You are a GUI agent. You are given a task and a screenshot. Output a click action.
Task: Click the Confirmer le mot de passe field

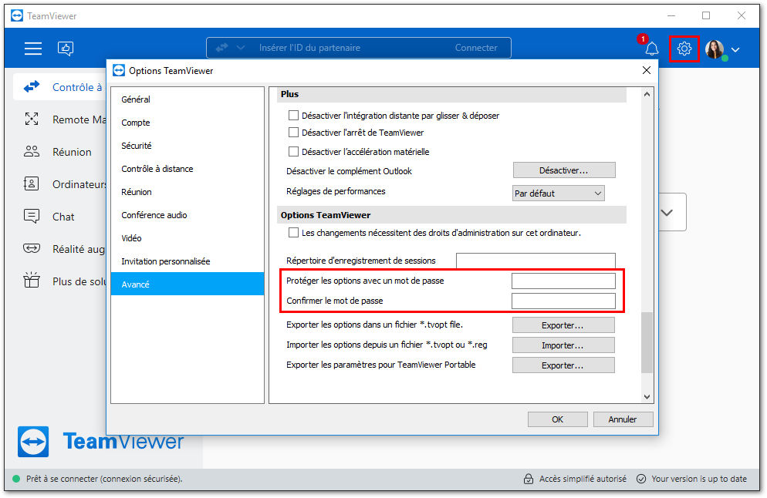click(x=563, y=301)
